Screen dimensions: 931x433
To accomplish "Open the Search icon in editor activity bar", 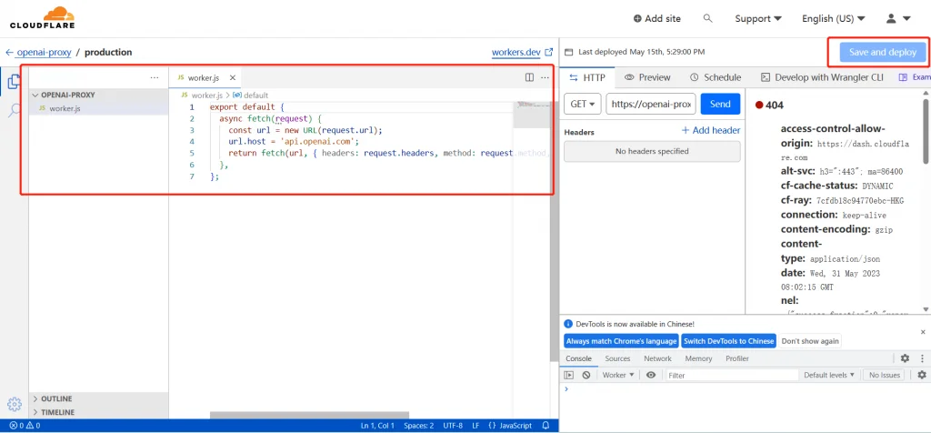I will (15, 110).
